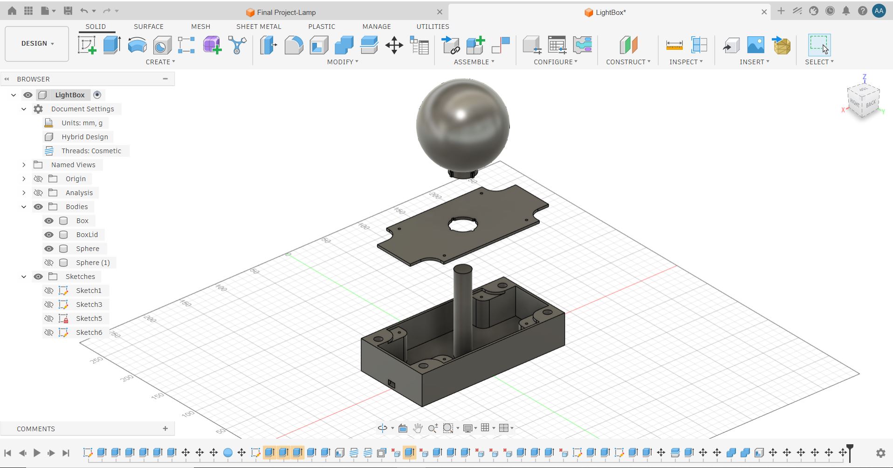Switch to the MESH tab

(200, 27)
